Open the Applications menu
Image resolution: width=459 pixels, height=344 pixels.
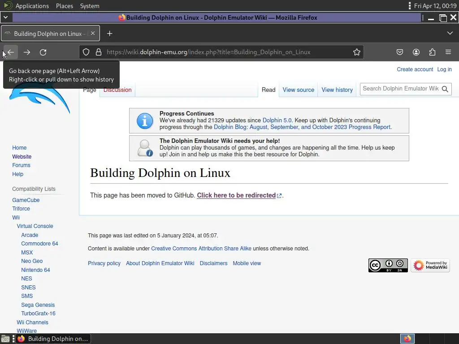[32, 6]
